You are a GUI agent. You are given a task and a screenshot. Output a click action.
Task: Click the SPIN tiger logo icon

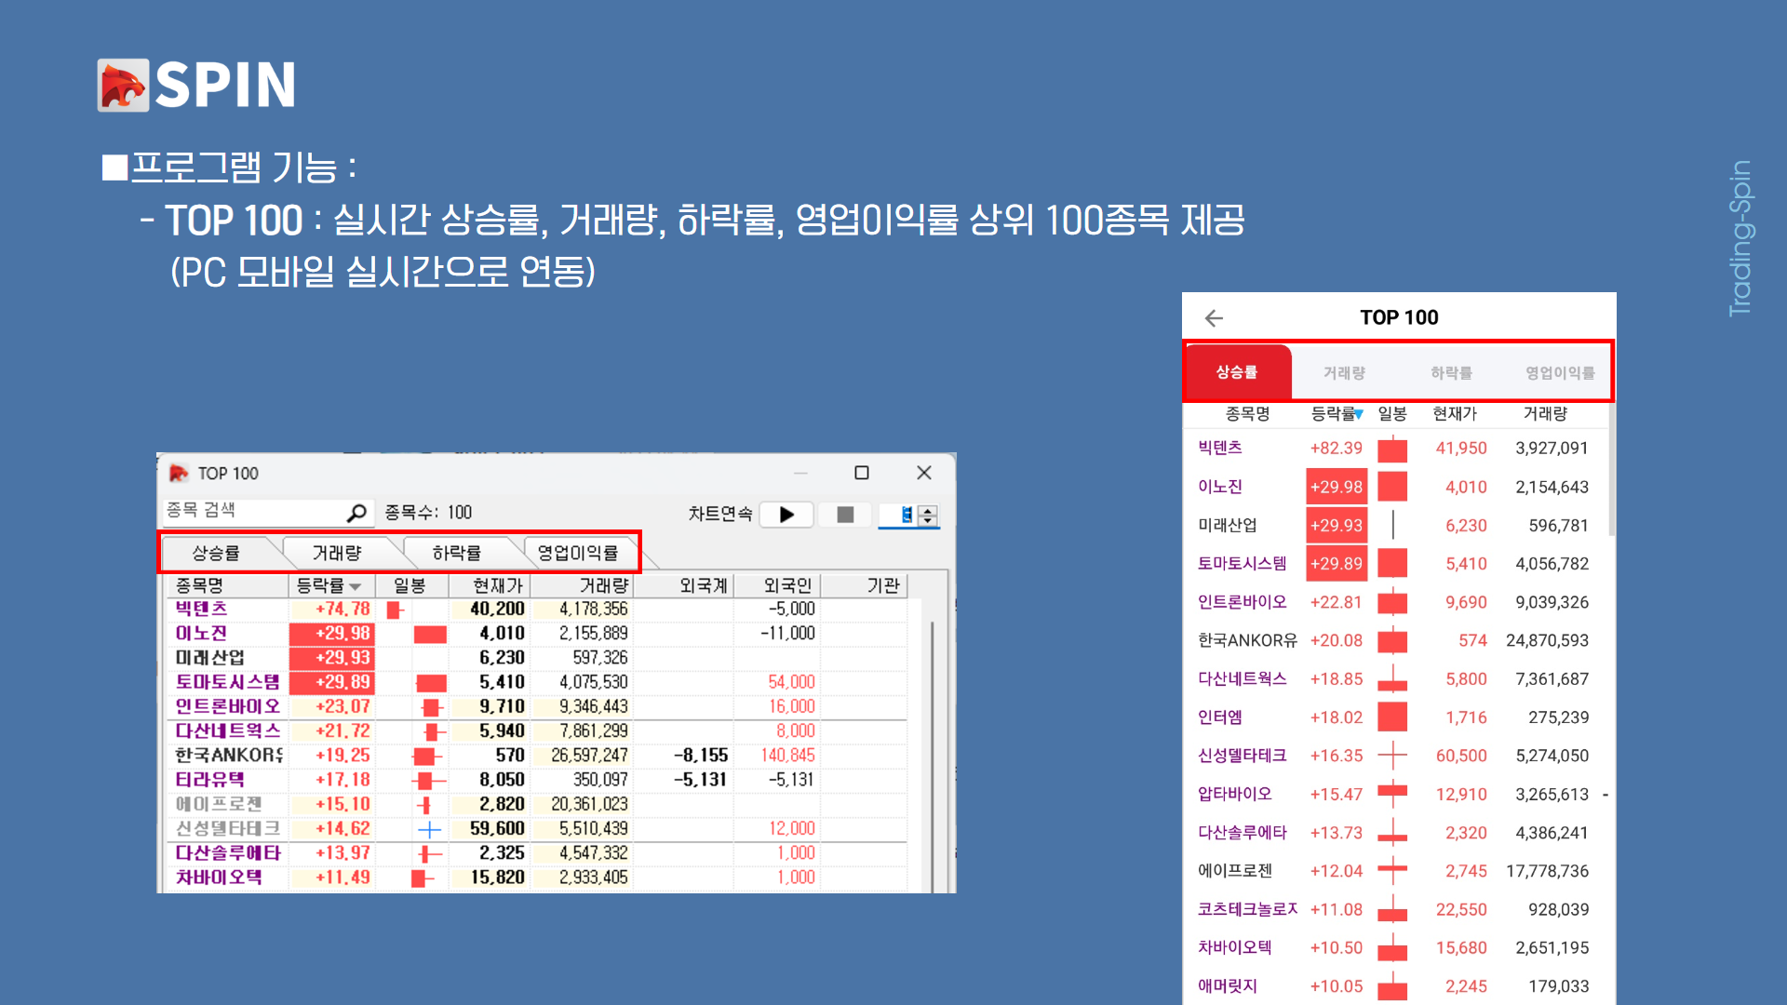(123, 86)
